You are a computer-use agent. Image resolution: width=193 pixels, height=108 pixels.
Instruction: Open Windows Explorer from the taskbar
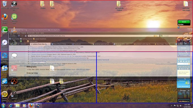[x=17, y=106]
